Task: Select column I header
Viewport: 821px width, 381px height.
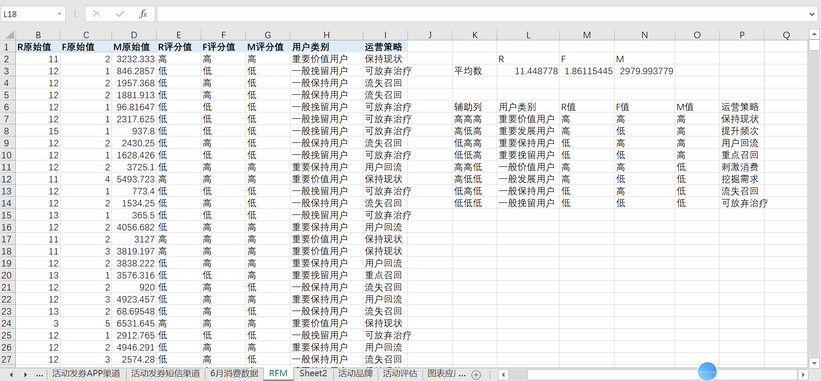Action: point(386,35)
